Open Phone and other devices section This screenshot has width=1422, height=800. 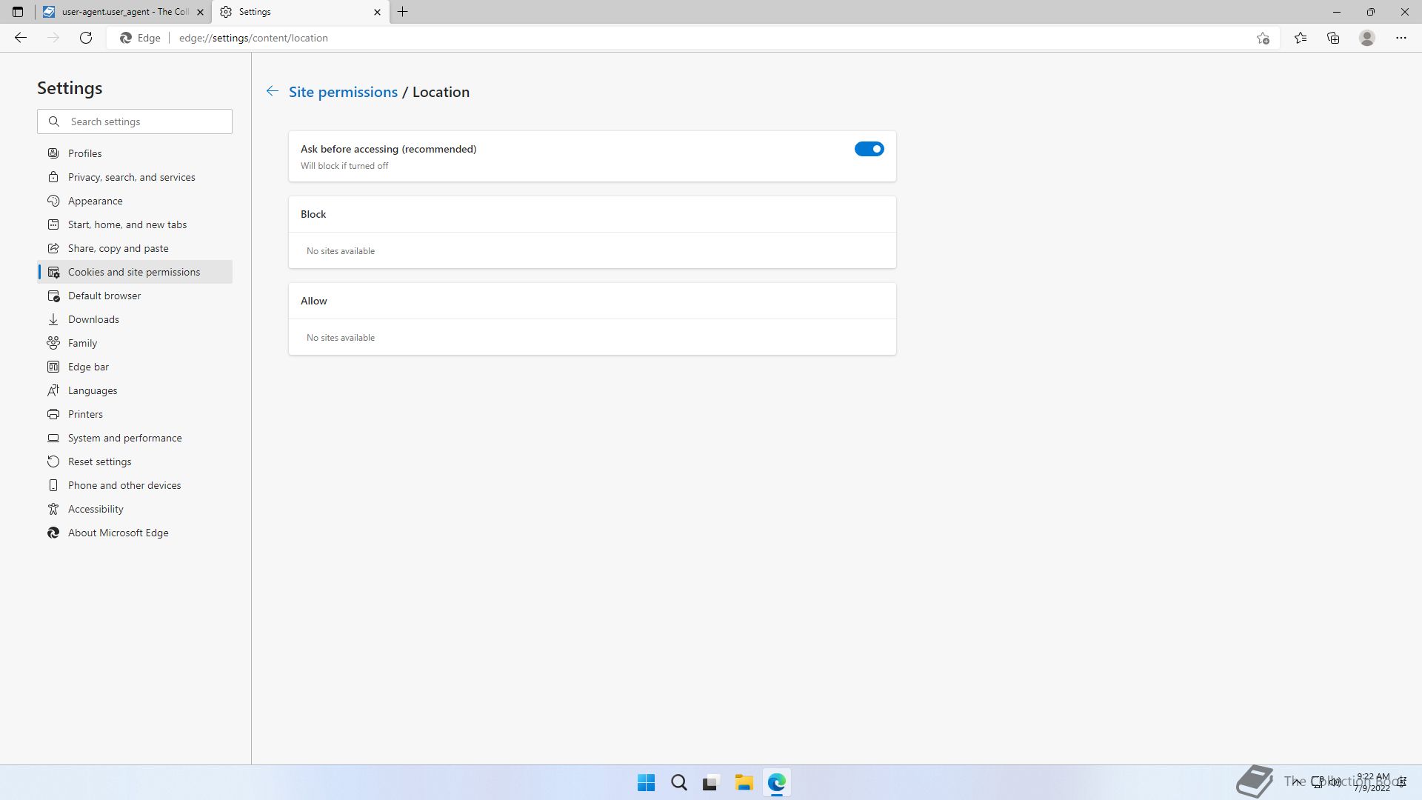(135, 485)
